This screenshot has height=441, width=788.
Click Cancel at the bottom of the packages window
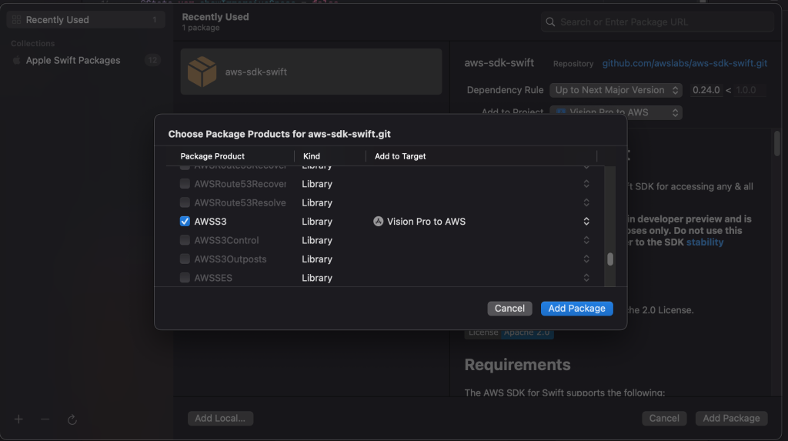tap(664, 419)
